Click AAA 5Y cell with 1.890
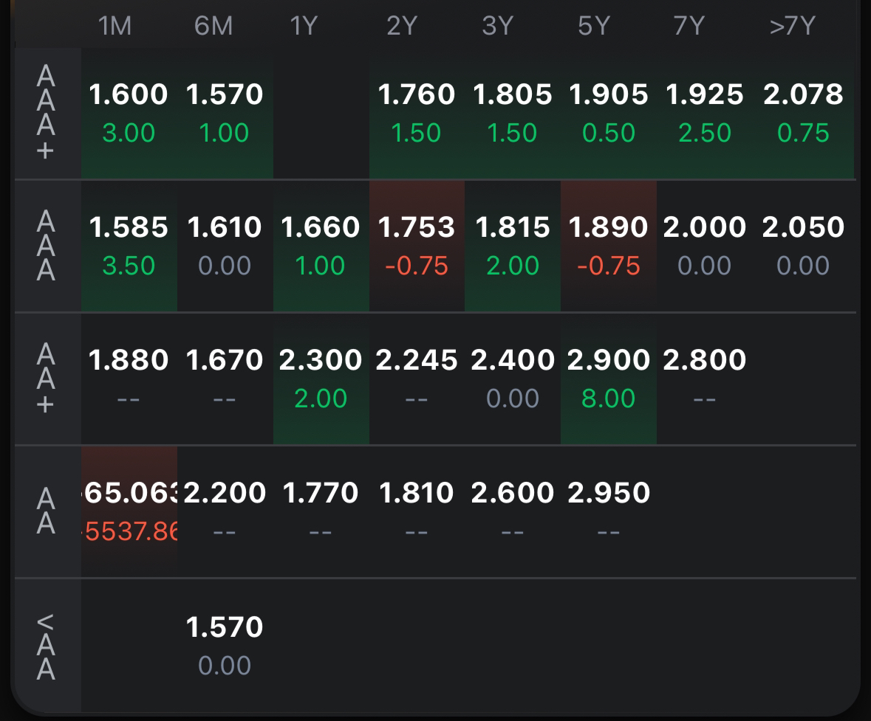Image resolution: width=871 pixels, height=721 pixels. [x=608, y=246]
